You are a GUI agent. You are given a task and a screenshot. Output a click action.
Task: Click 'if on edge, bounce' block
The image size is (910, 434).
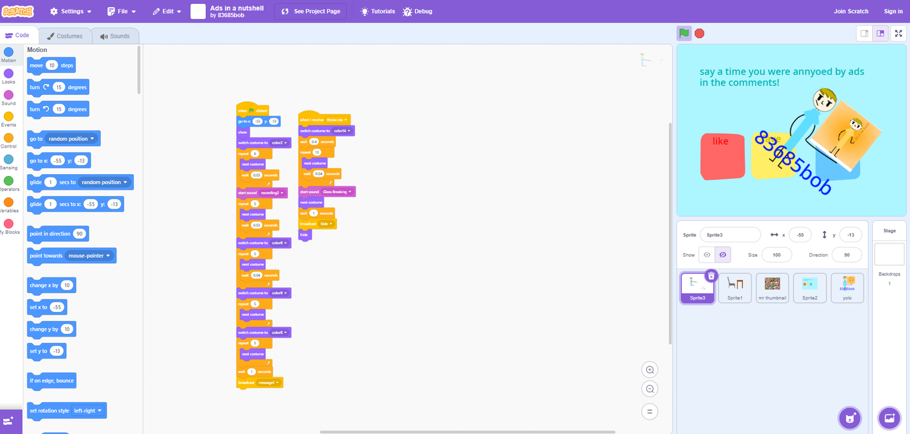[x=52, y=381]
